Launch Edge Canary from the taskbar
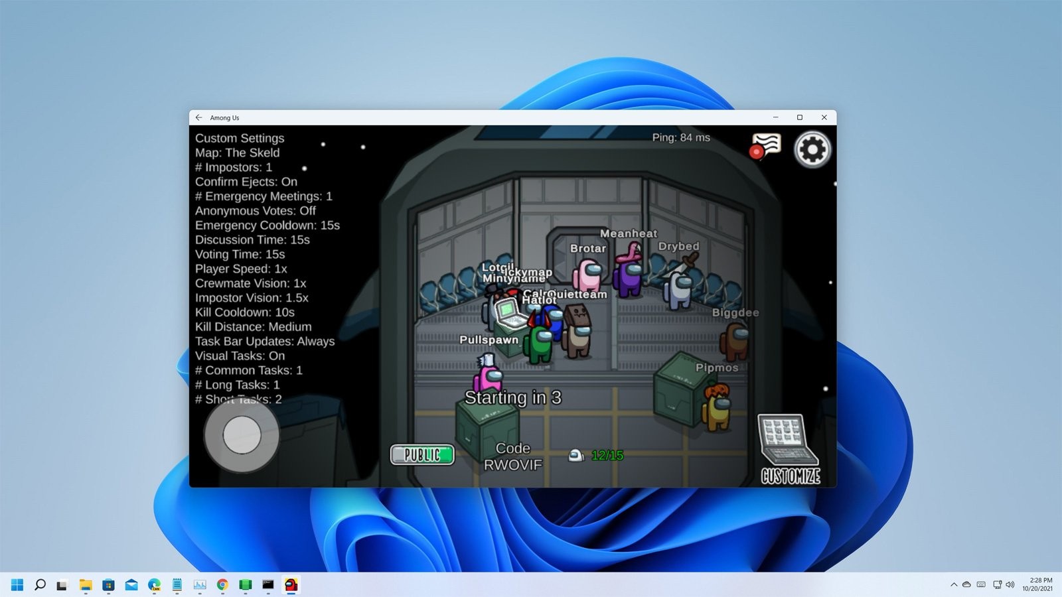Viewport: 1062px width, 597px height. click(x=154, y=584)
